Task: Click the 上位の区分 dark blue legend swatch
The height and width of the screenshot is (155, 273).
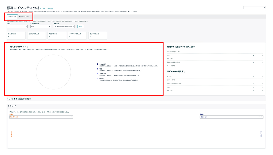Action: click(97, 64)
